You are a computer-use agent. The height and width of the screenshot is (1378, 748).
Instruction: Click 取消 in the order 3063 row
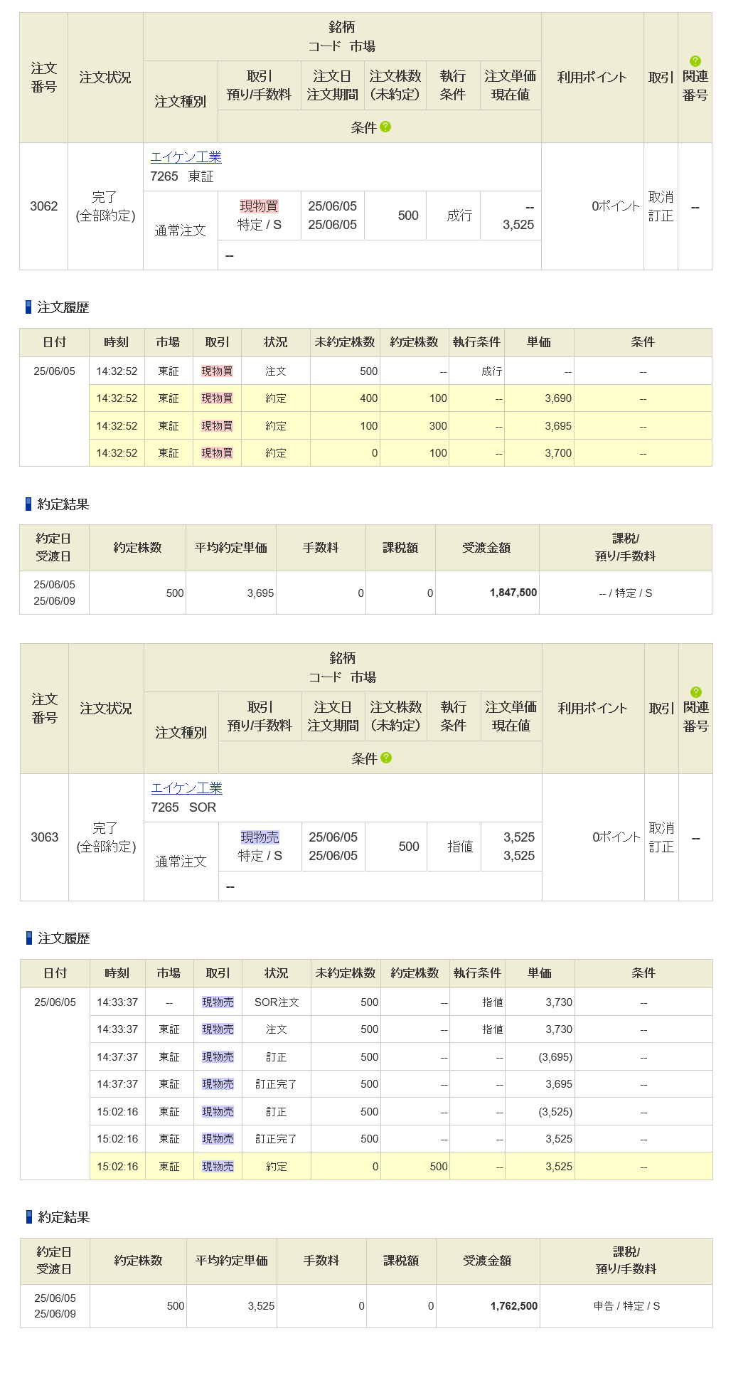pos(661,828)
